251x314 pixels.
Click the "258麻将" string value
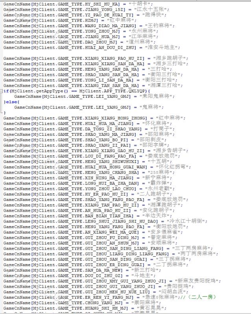(160, 172)
